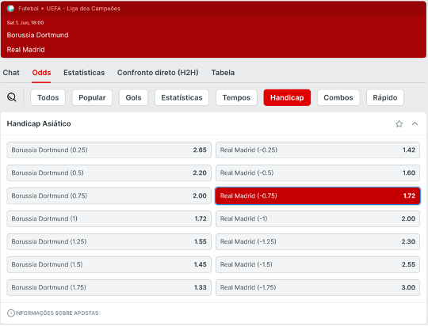This screenshot has width=428, height=326.
Task: Open the market search magnifier icon
Action: (x=12, y=97)
